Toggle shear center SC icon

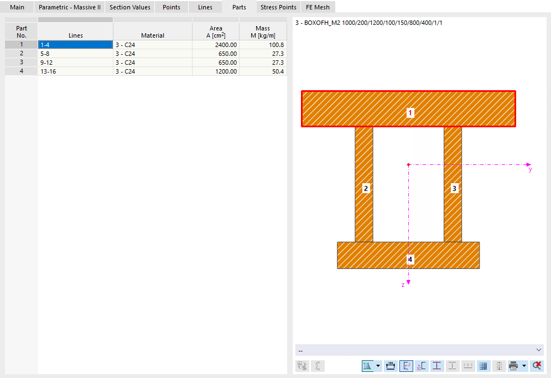click(x=422, y=366)
